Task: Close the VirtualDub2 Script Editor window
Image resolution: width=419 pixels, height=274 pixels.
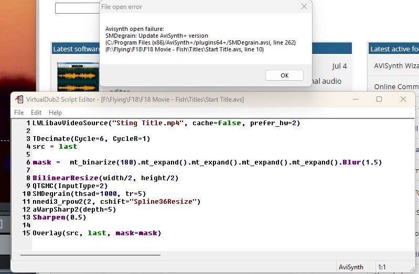Action: [403, 100]
